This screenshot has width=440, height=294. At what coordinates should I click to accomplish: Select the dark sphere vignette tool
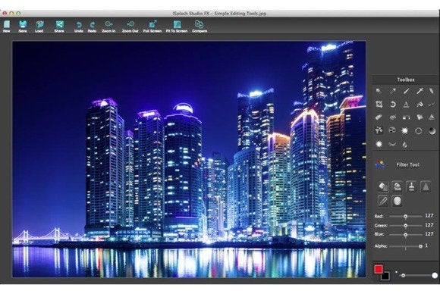(x=432, y=130)
